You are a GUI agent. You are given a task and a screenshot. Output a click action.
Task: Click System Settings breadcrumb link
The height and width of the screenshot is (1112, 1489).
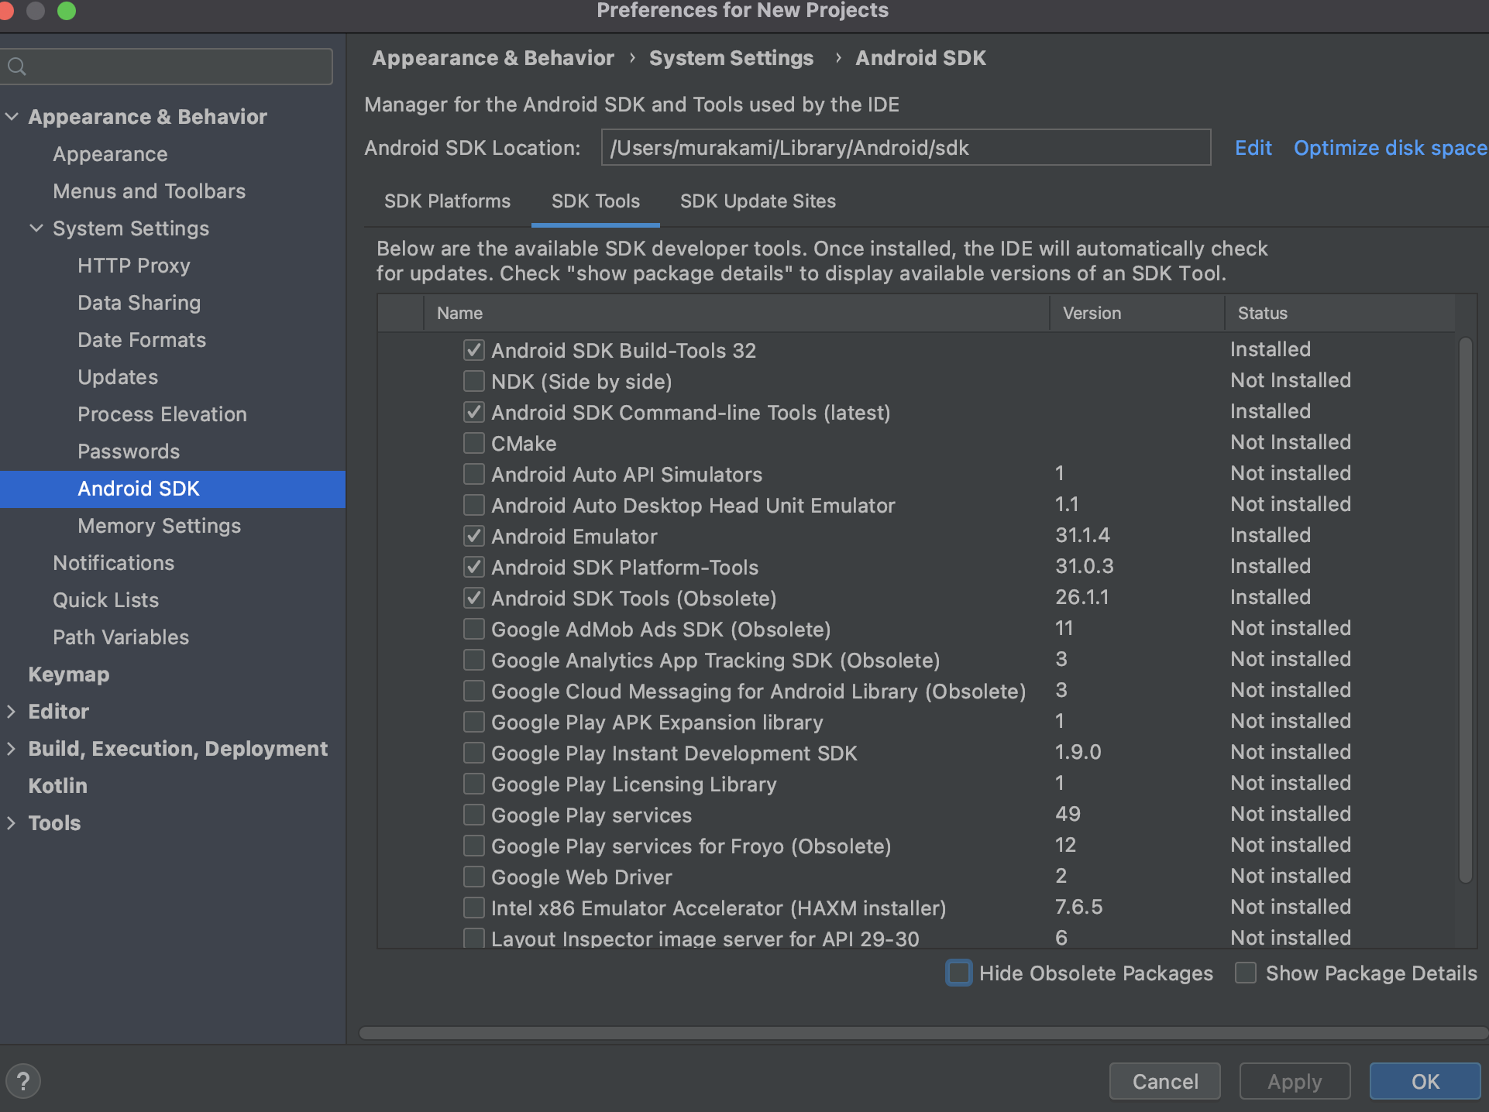(x=731, y=58)
